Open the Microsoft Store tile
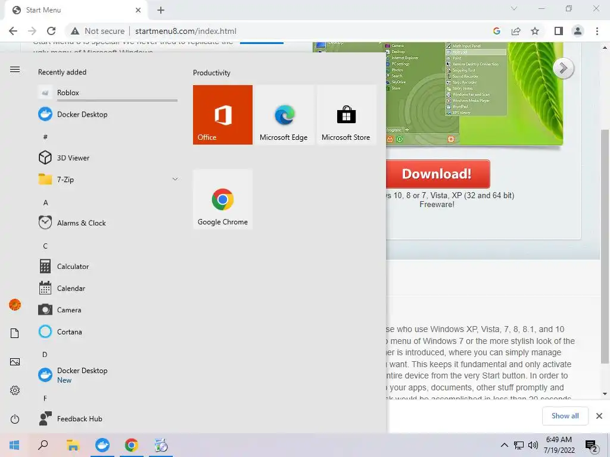 (346, 115)
